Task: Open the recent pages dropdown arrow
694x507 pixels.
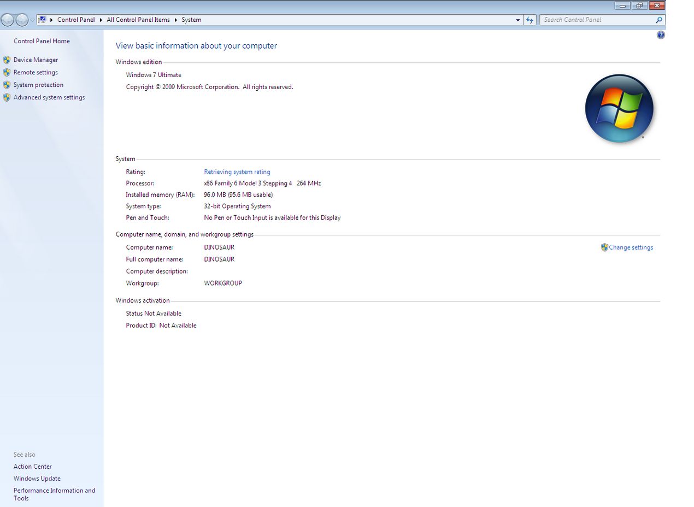Action: click(x=32, y=20)
